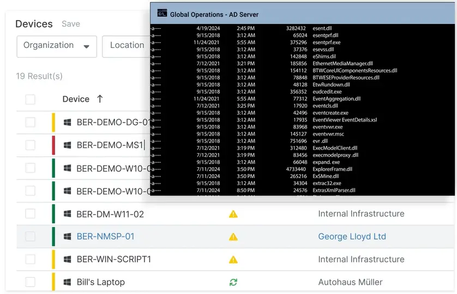
Task: Click the red status bar on BER-DEMO-MS1
Action: (x=53, y=145)
